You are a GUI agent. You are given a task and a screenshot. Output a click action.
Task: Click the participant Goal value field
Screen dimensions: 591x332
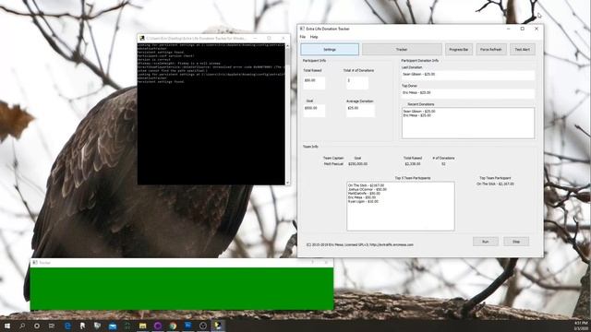(x=314, y=111)
